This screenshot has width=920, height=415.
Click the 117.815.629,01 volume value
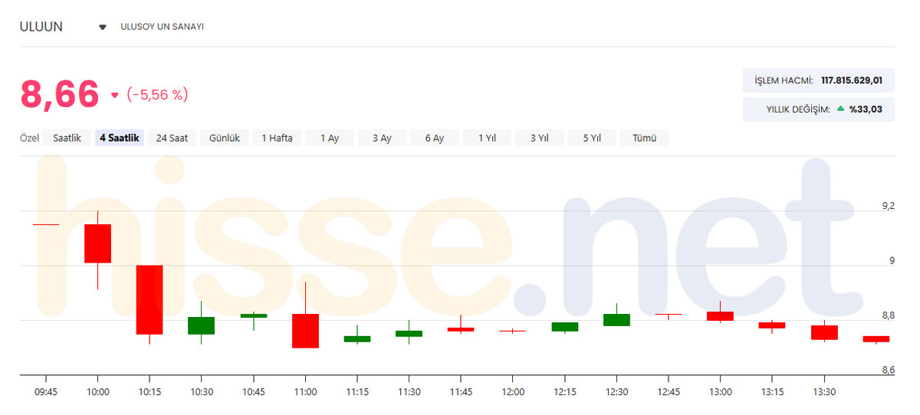tap(852, 80)
